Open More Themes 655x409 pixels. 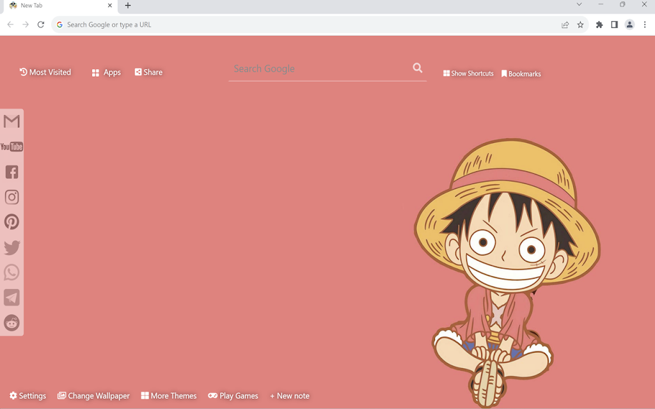click(169, 396)
